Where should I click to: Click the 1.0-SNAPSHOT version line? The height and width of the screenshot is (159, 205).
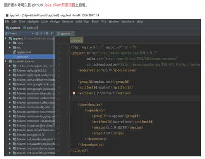click(x=105, y=93)
